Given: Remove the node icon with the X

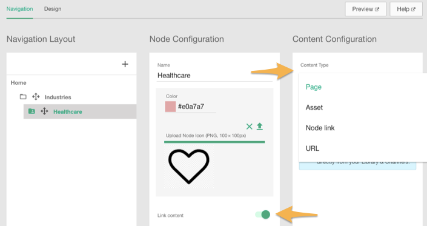Looking at the screenshot, I should click(249, 127).
